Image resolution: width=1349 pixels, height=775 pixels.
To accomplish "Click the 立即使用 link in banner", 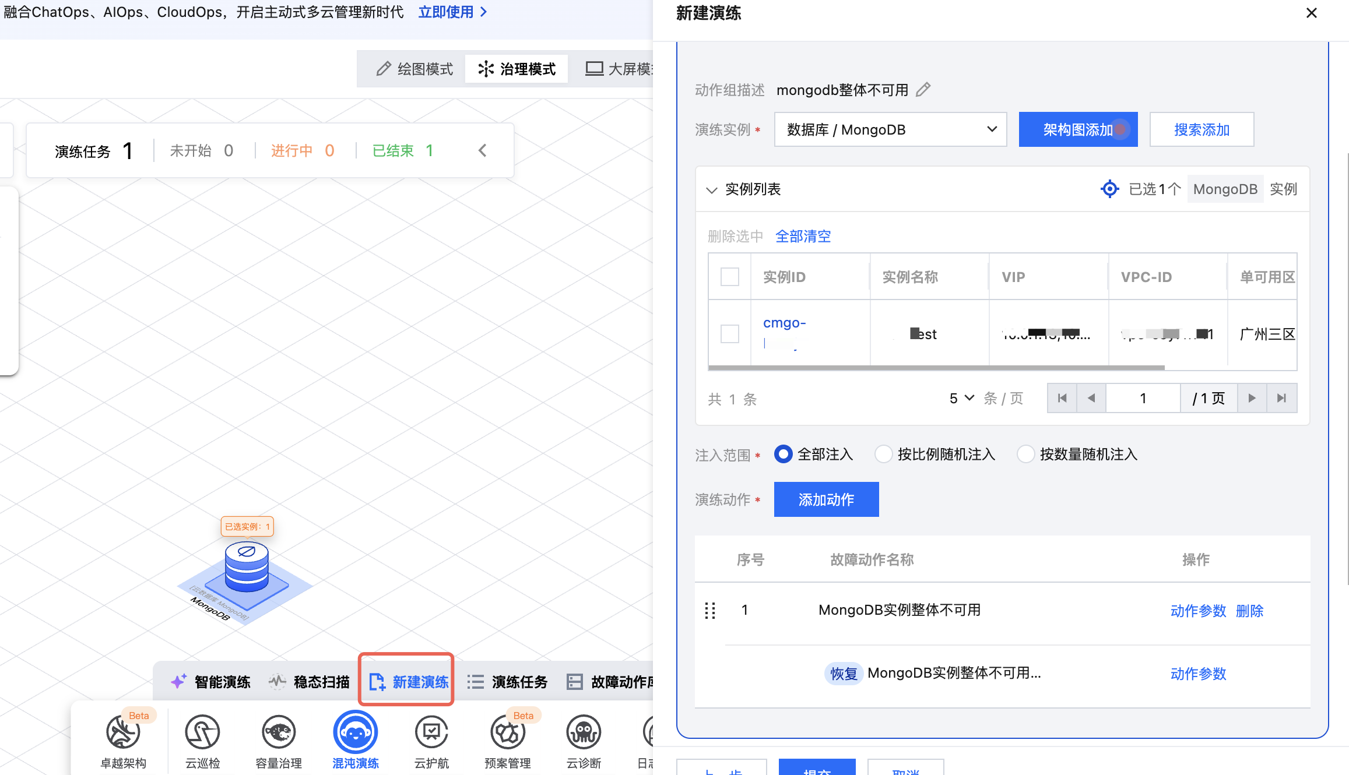I will 452,12.
